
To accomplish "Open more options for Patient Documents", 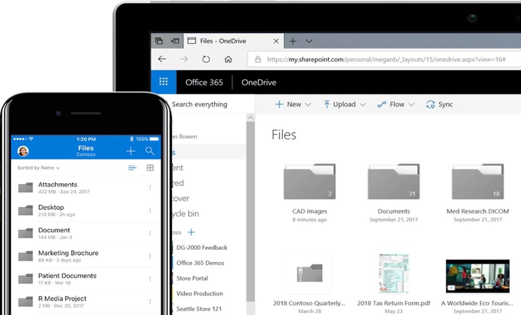I will pos(150,279).
